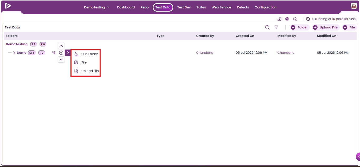Viewport: 360px width, 167px height.
Task: Click the F 2 badge beside DemoTesting
Action: pos(33,44)
